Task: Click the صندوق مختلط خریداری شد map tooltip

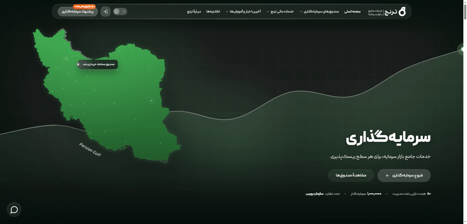Action: (x=98, y=64)
